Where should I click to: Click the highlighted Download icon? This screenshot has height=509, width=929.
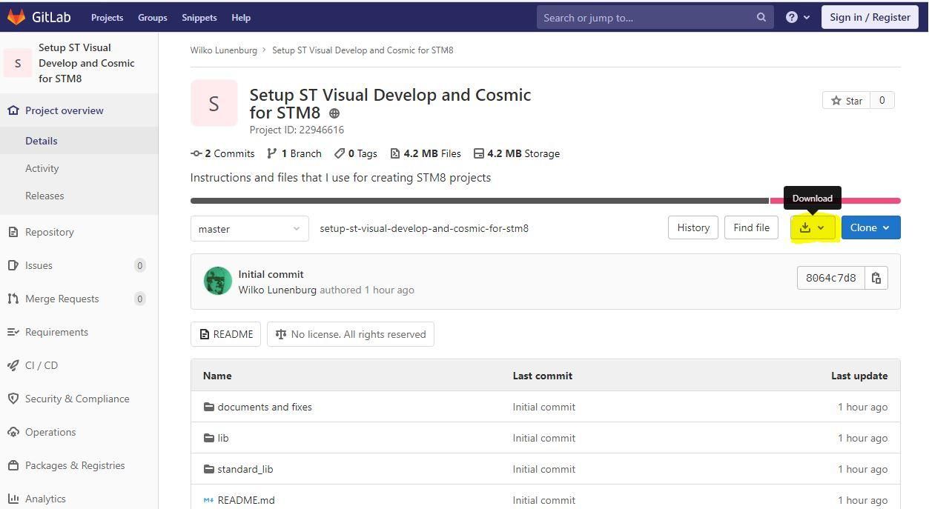pos(805,227)
